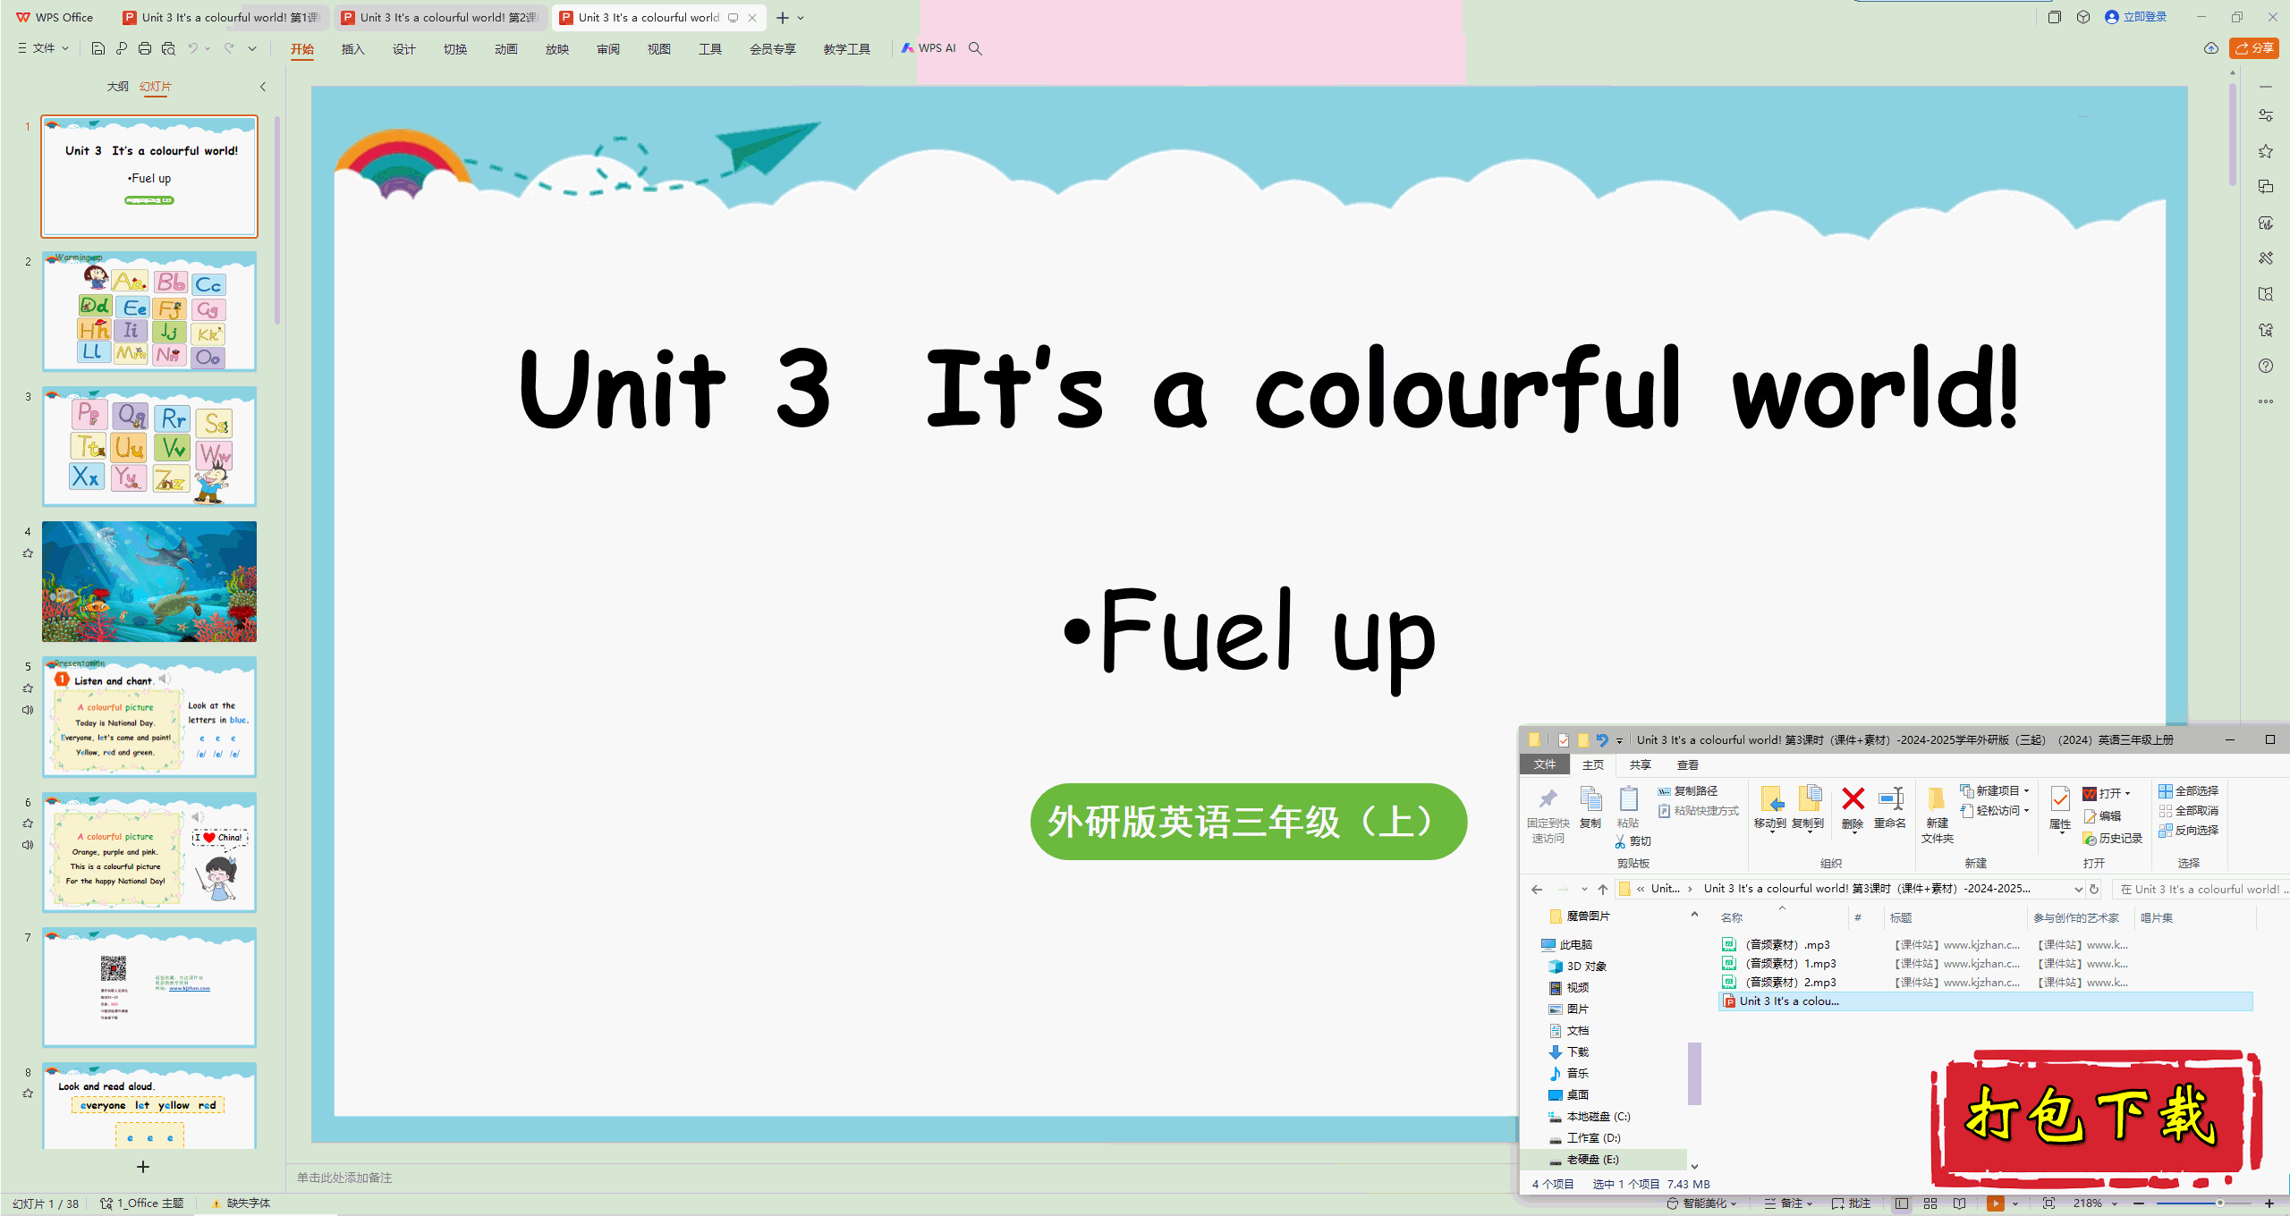This screenshot has height=1216, width=2290.
Task: Click the Redo arrow in WPS toolbar
Action: click(230, 48)
